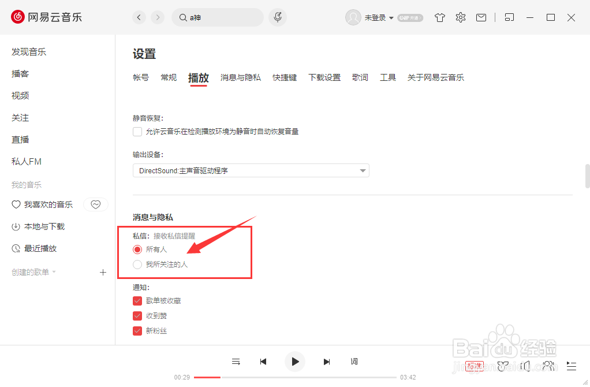Open sound quality selector labeled 标准

(x=475, y=366)
